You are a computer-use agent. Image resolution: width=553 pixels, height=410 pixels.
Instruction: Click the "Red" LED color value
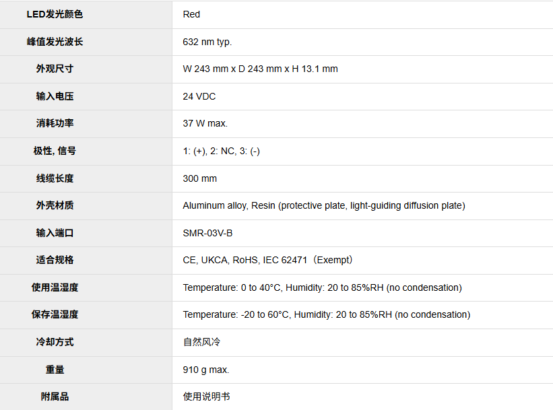[x=191, y=14]
